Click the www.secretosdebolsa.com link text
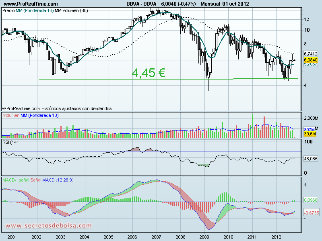Screen dimensions: 322x241 point(48,226)
